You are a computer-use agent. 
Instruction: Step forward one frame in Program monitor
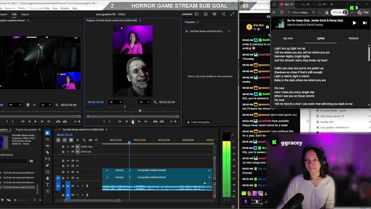(139, 122)
